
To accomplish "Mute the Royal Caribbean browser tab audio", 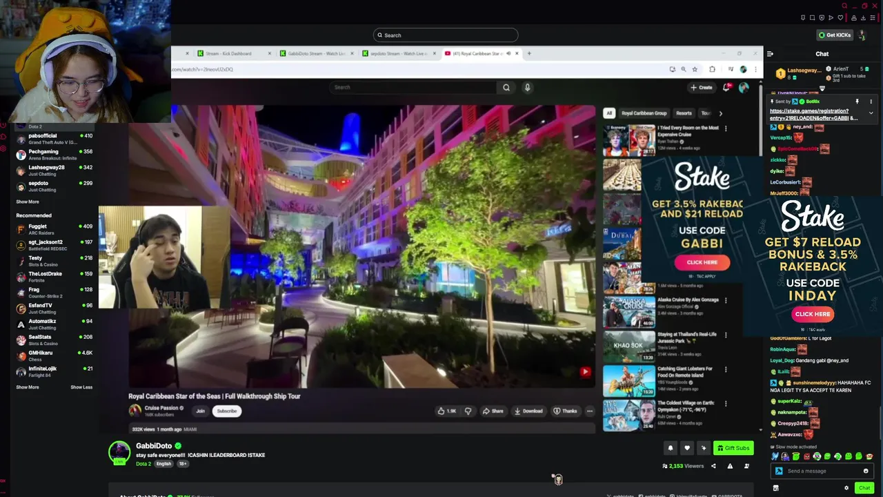I will pyautogui.click(x=508, y=53).
